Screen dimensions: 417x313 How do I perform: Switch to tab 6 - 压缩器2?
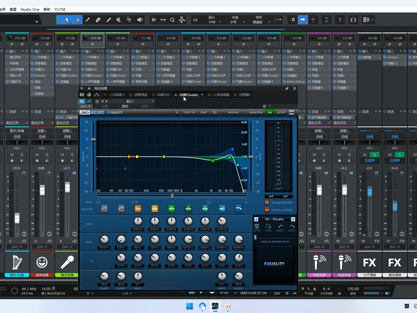tap(242, 95)
